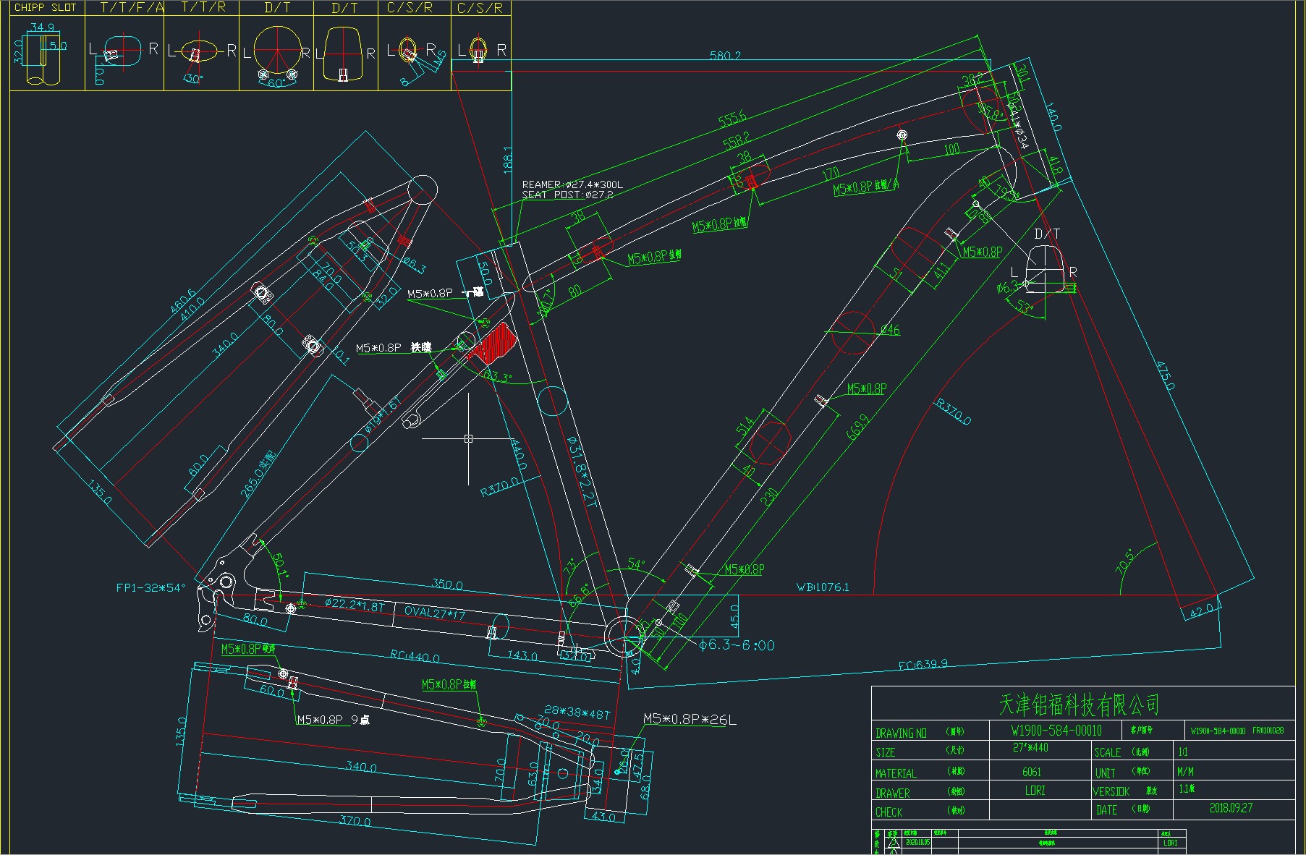Click the RC:440.0 rear-center dimension
The image size is (1306, 855).
pyautogui.click(x=415, y=657)
